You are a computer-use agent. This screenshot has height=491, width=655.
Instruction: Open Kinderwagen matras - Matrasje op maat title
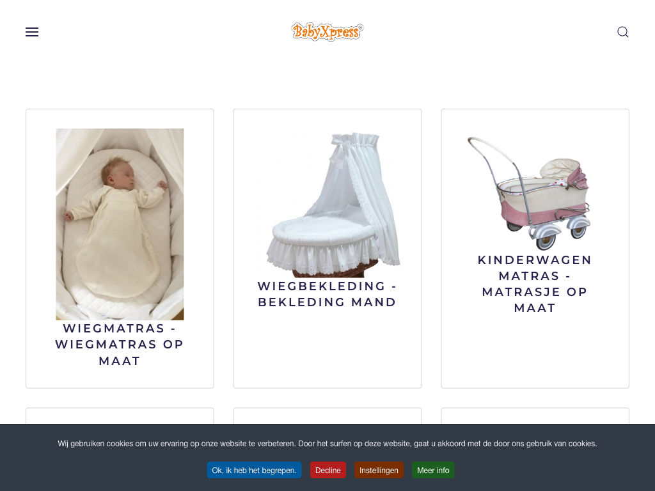tap(535, 284)
